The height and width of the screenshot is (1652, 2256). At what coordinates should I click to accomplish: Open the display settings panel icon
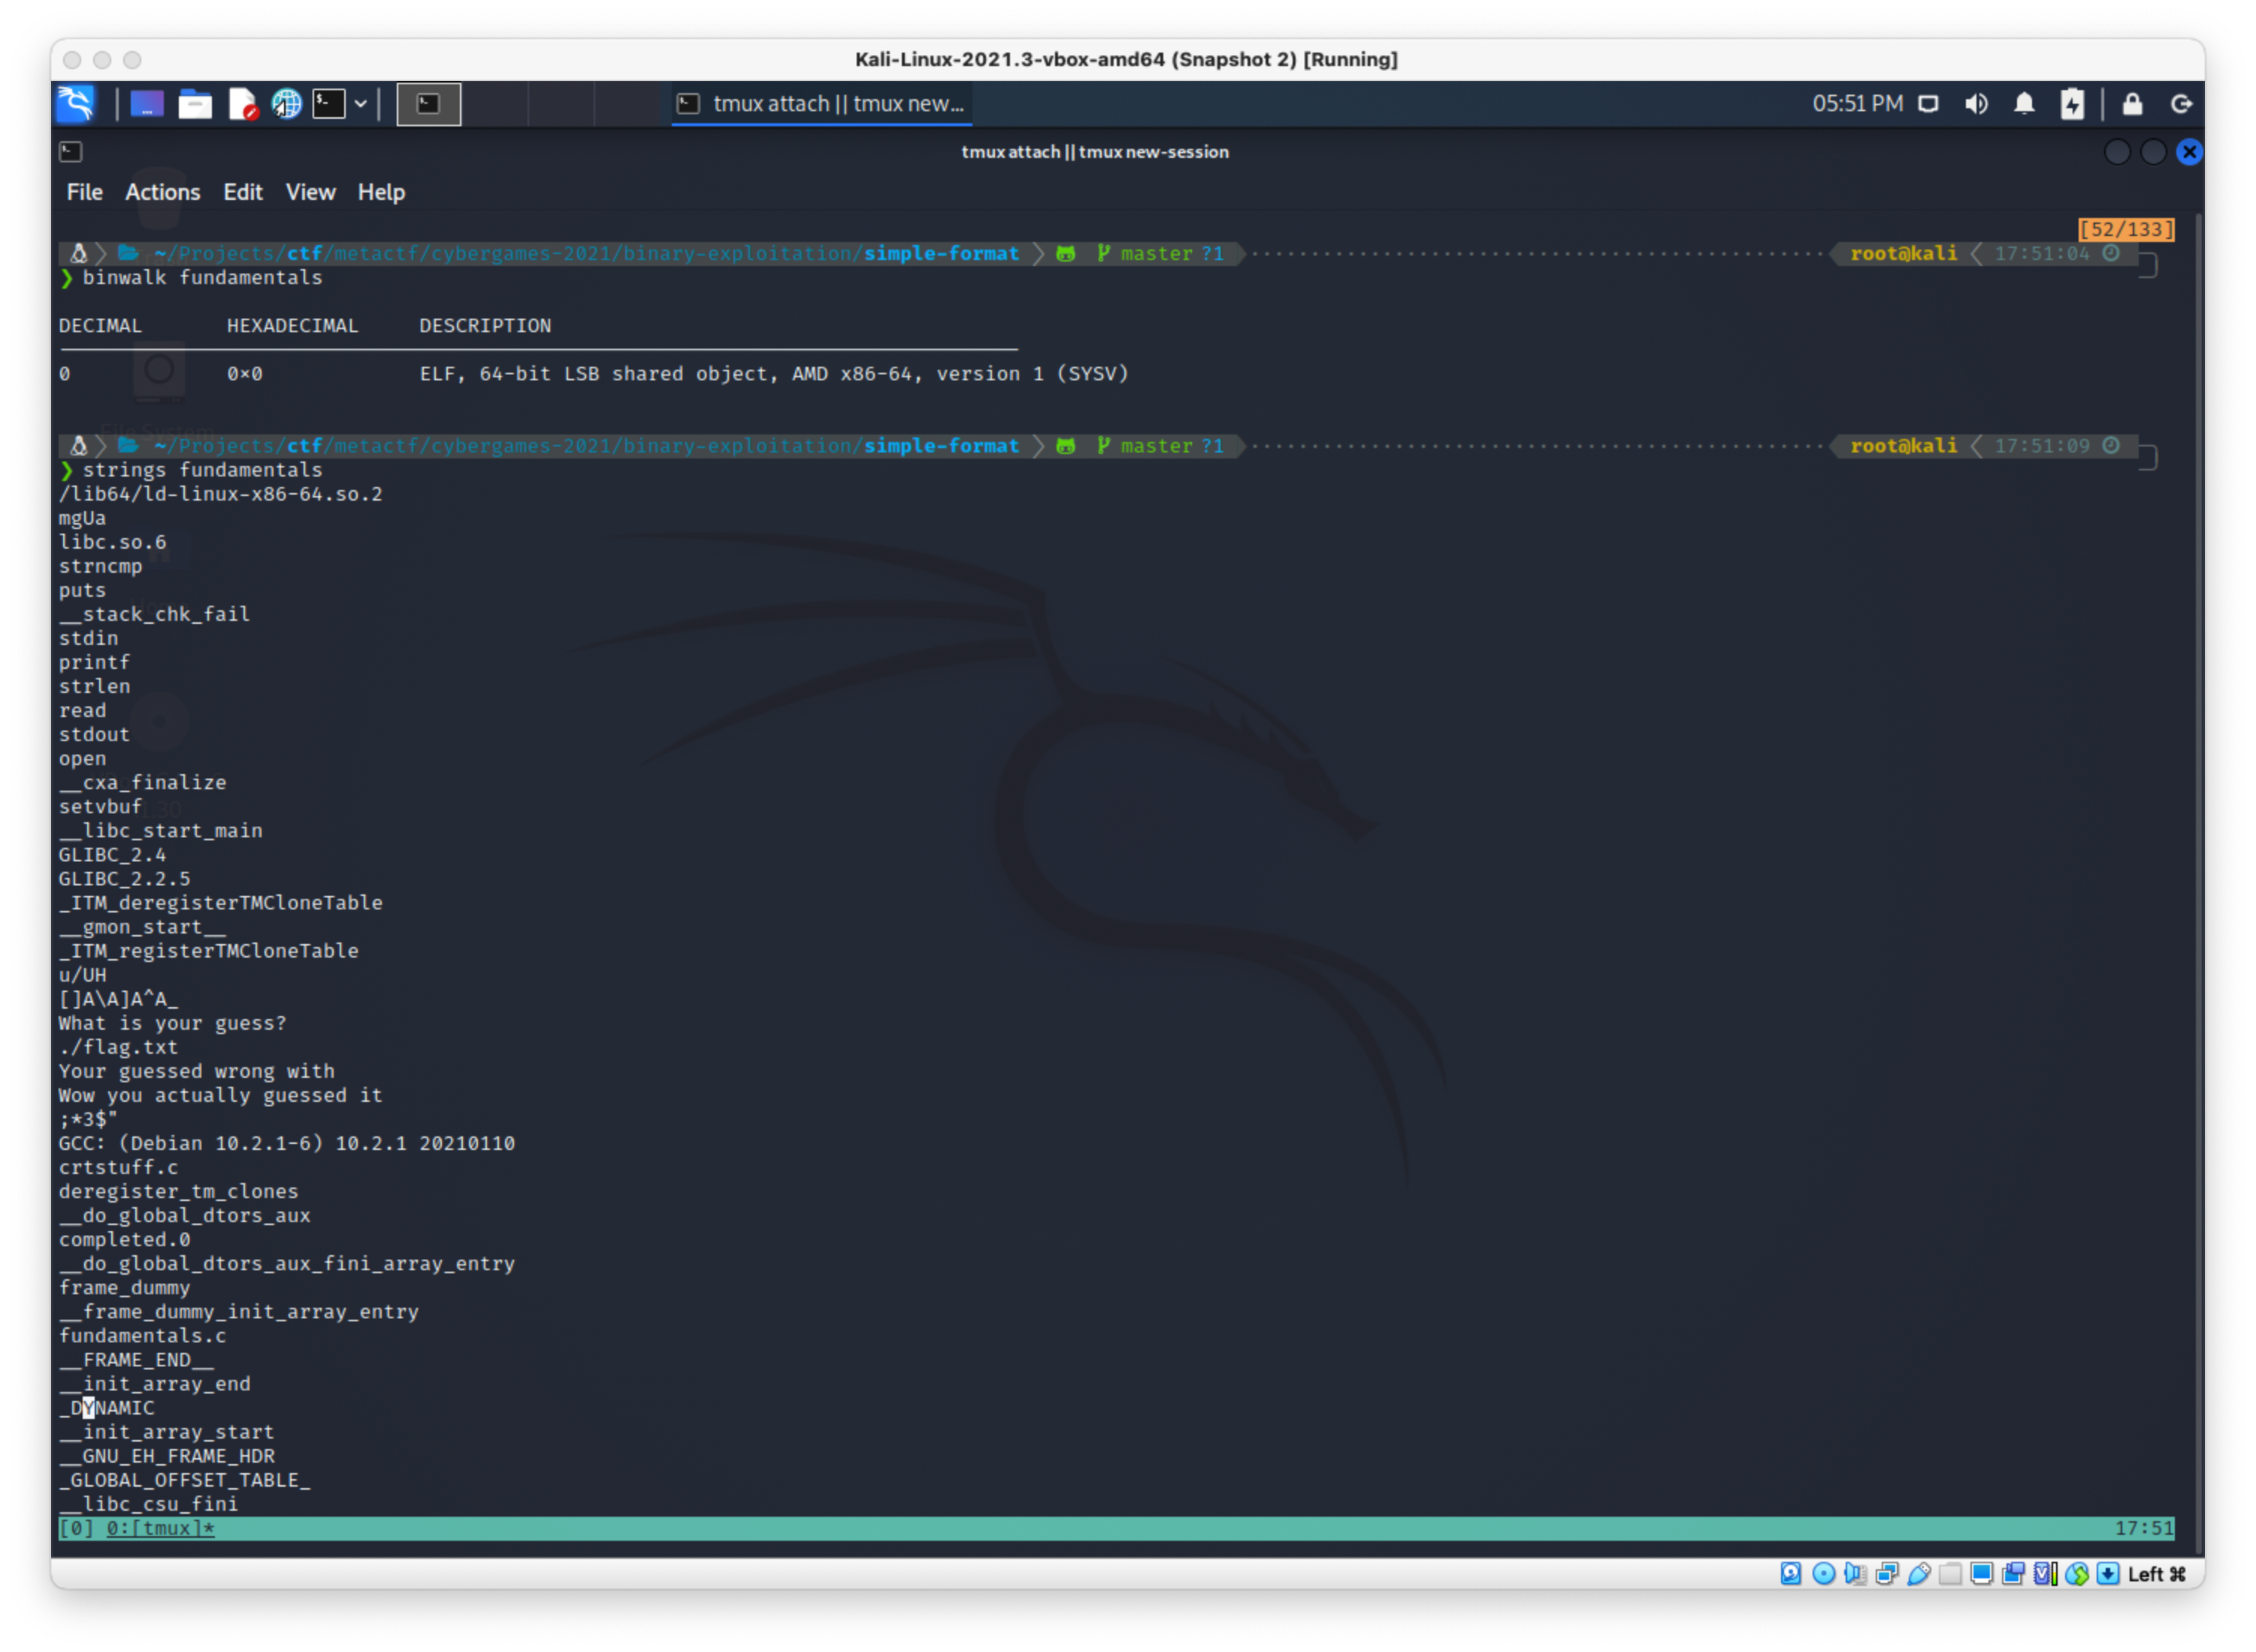(1929, 104)
